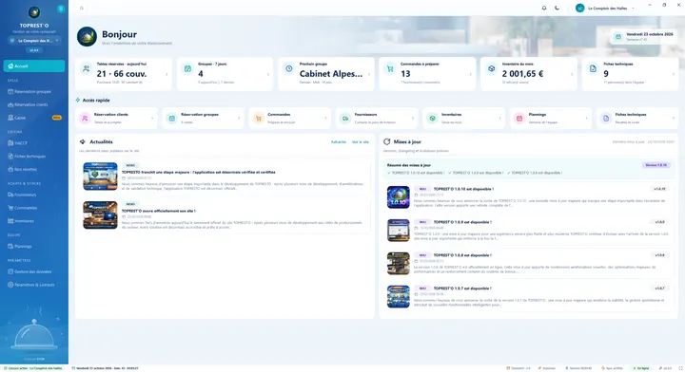
Task: Click the stat card Fiches techniques document icon
Action: [593, 69]
